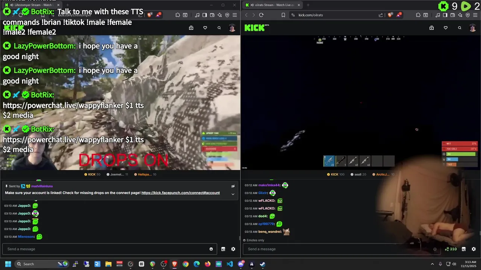This screenshot has height=270, width=481.
Task: Open chat settings gear in oilrats chat
Action: tap(474, 249)
